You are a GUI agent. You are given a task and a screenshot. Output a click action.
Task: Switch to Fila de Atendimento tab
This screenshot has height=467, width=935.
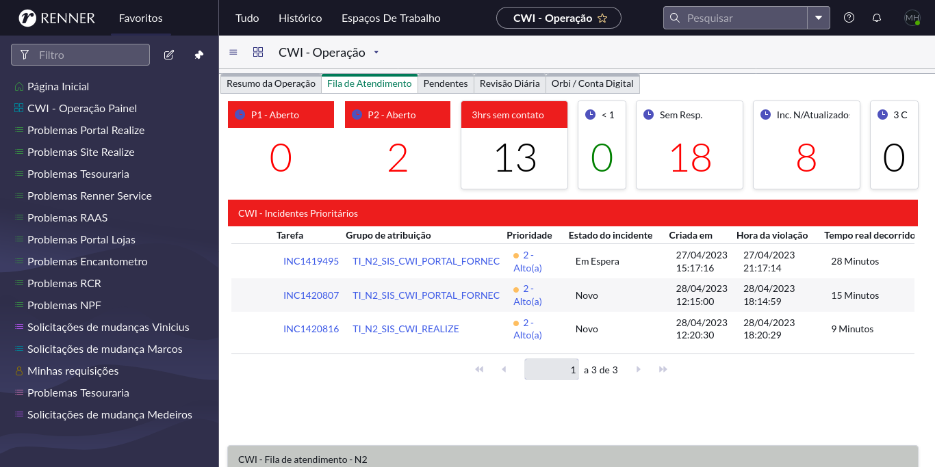pos(370,83)
